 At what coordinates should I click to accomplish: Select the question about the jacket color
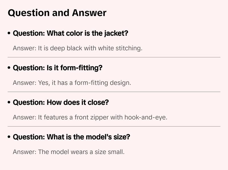click(70, 33)
